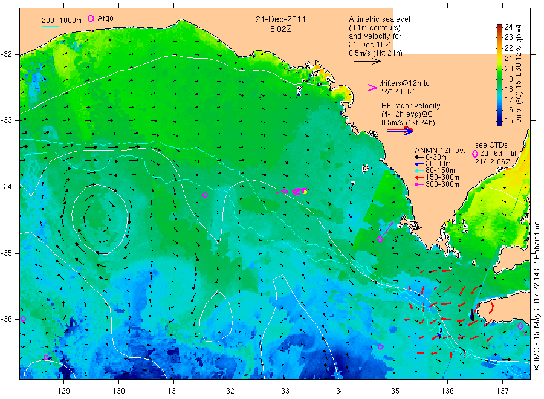Click the date text 21-Dec-2011
Viewport: 544px width, 399px height.
280,19
